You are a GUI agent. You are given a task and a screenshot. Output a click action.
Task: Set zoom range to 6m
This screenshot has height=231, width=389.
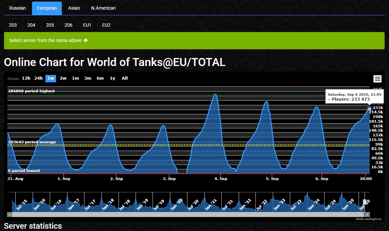tap(100, 78)
